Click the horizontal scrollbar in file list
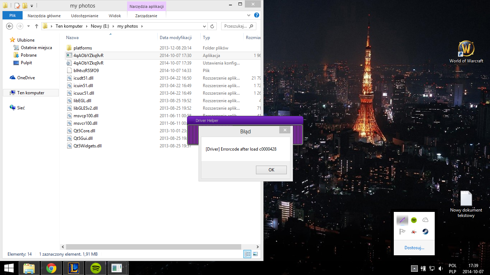The height and width of the screenshot is (275, 490). pyautogui.click(x=154, y=247)
